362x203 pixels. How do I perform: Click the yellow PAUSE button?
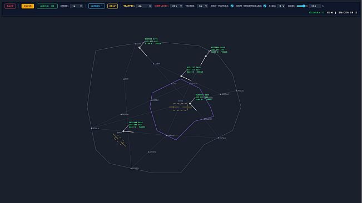coord(28,6)
